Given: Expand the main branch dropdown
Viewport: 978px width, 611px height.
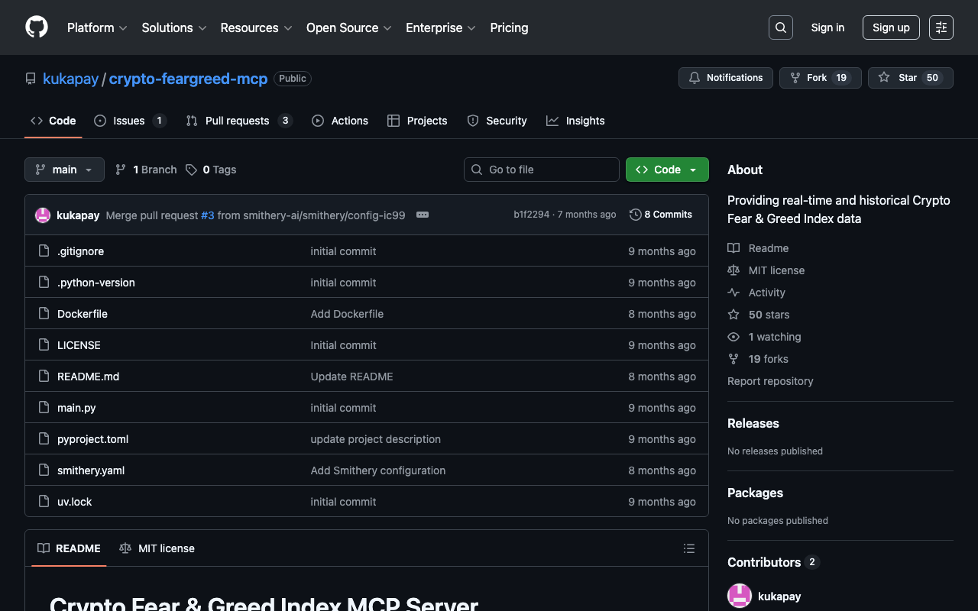Looking at the screenshot, I should click(64, 170).
